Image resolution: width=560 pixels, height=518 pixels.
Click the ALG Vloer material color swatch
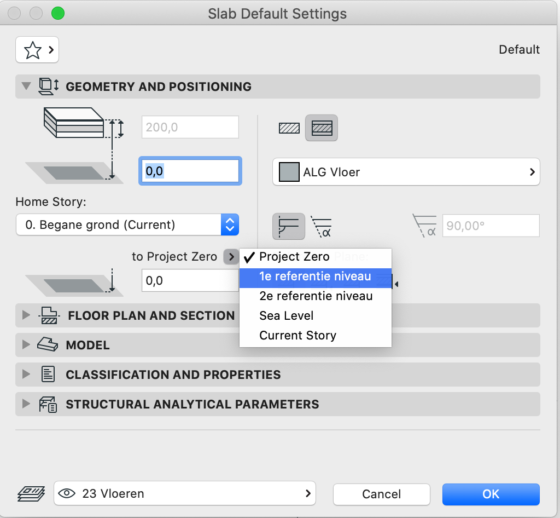[x=289, y=172]
